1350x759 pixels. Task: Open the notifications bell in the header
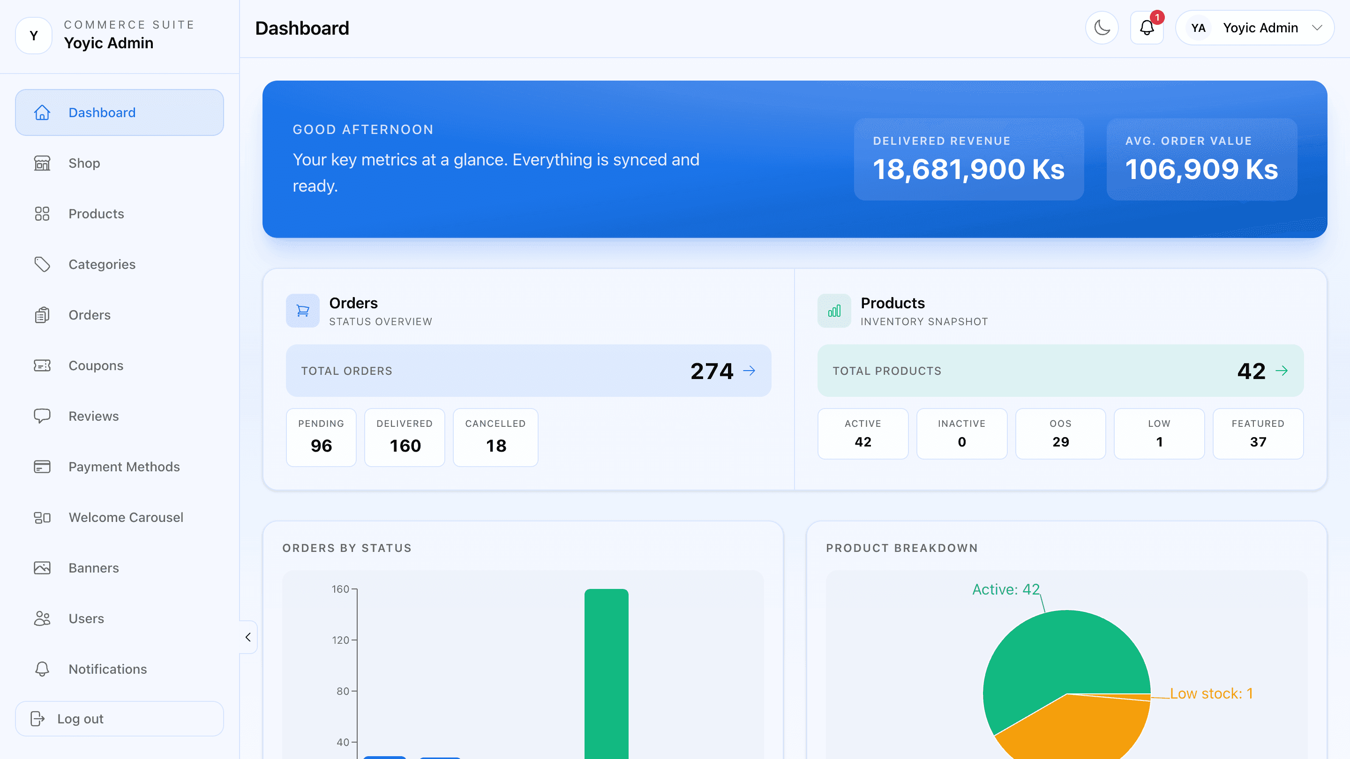pyautogui.click(x=1147, y=28)
